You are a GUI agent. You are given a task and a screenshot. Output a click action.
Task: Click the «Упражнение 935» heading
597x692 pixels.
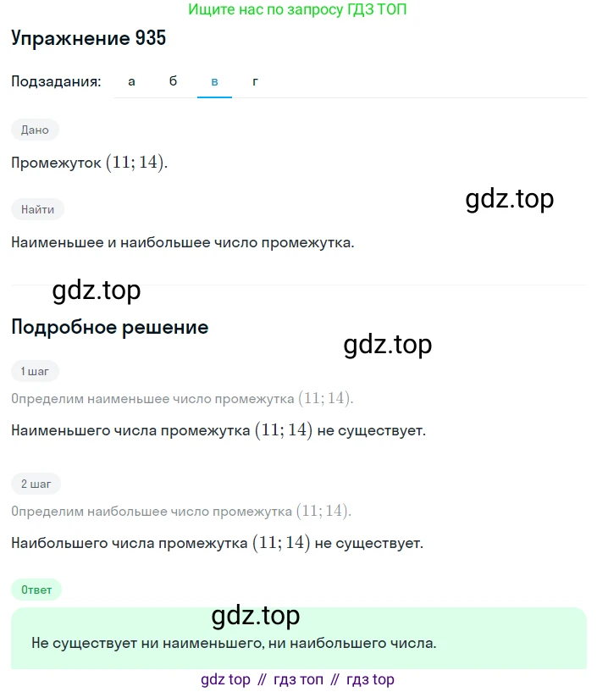(88, 38)
